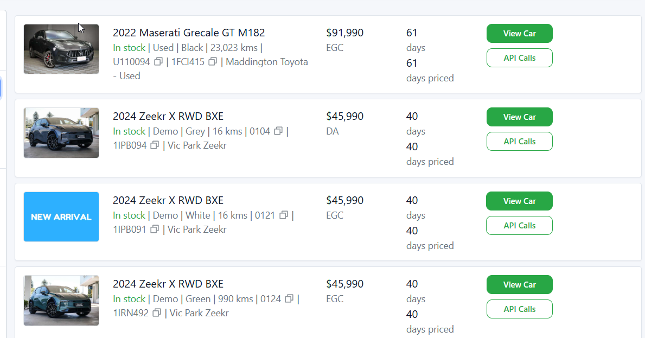Copy plate 1IPB091 using copy icon

(x=155, y=229)
